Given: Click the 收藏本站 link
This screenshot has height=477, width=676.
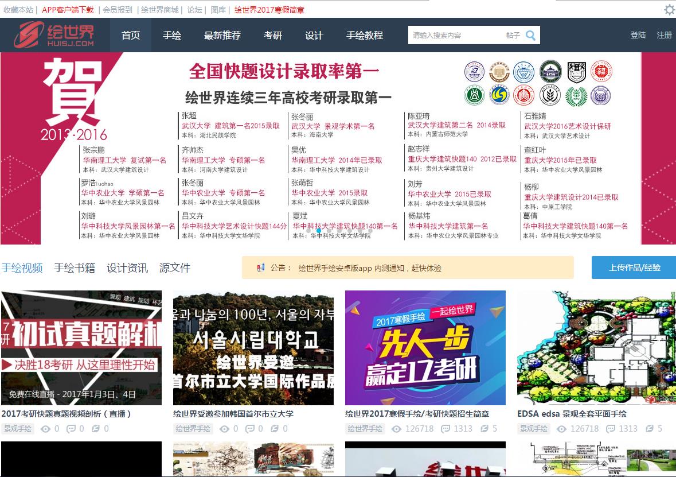Looking at the screenshot, I should (18, 10).
